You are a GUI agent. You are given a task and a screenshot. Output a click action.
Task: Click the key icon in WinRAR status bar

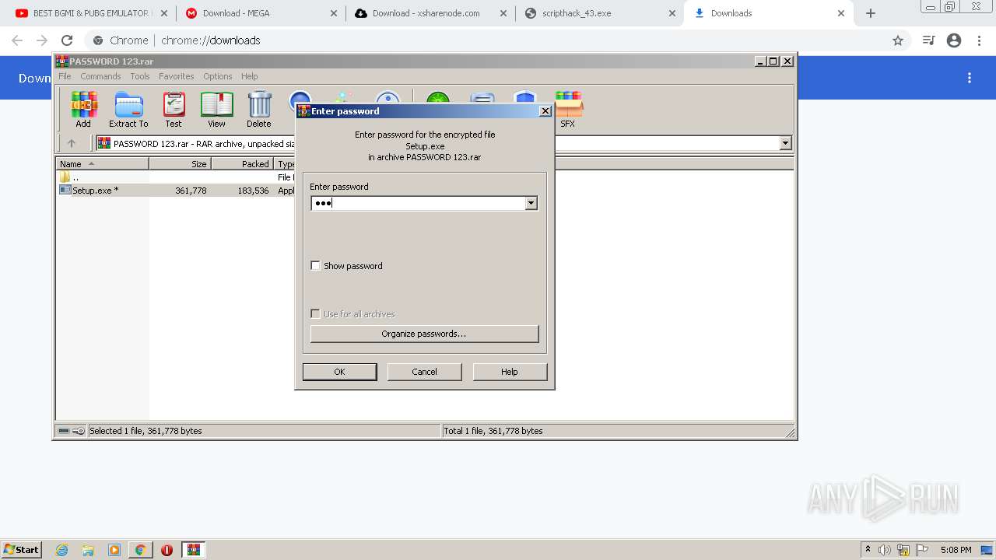pos(79,431)
